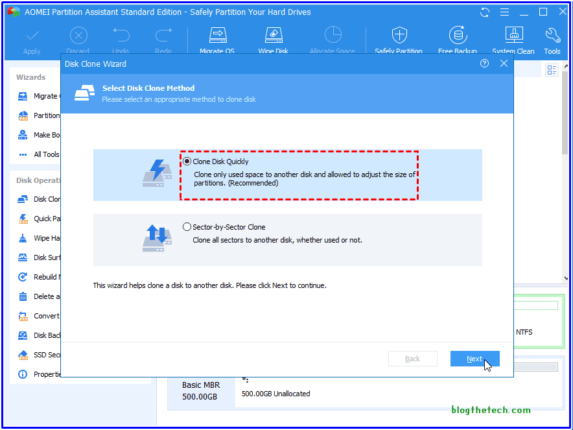Open the Tools menu in toolbar
Viewport: 573px width, 430px height.
[x=552, y=40]
